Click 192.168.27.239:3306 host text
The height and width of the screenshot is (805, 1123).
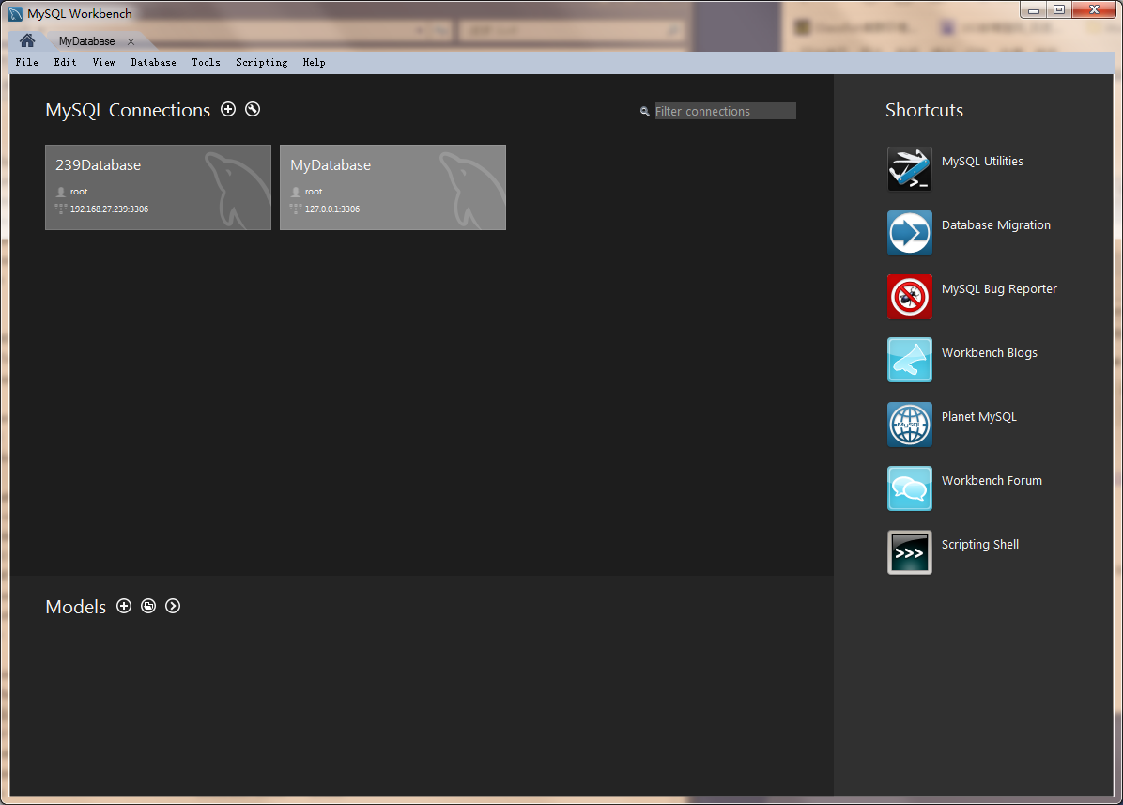pyautogui.click(x=109, y=209)
